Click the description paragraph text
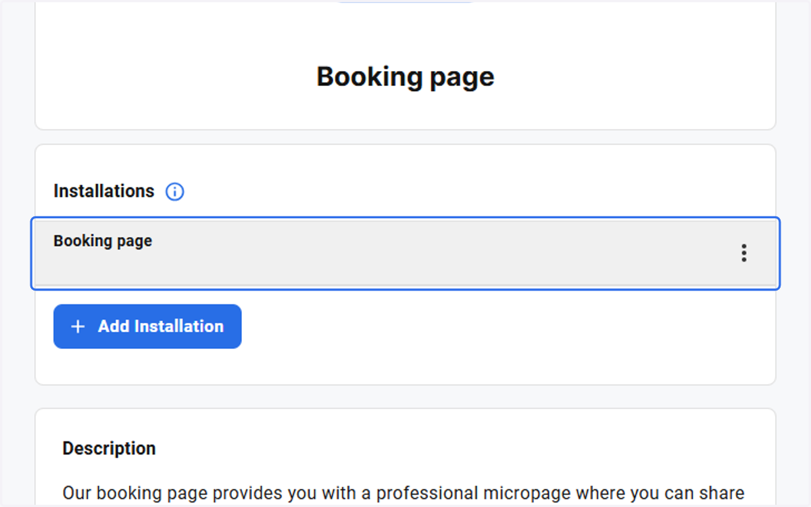 click(x=403, y=493)
